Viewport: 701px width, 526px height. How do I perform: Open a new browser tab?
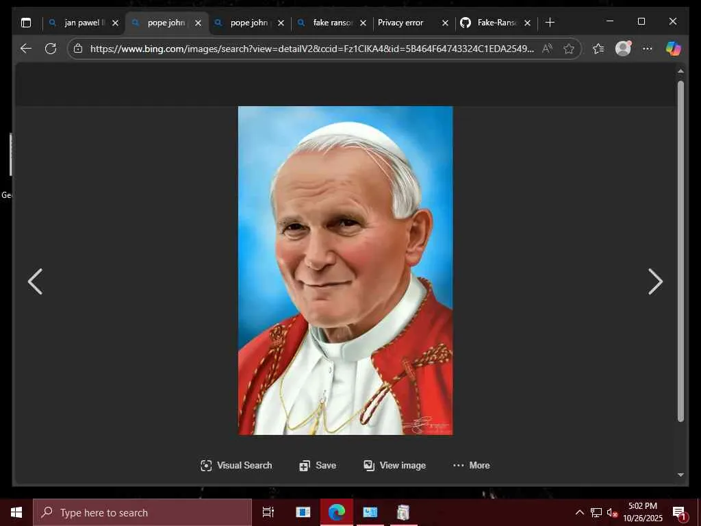[x=550, y=23]
